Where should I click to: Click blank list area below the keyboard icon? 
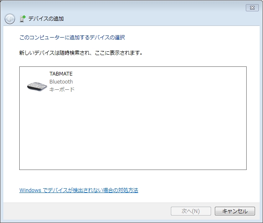(38, 134)
